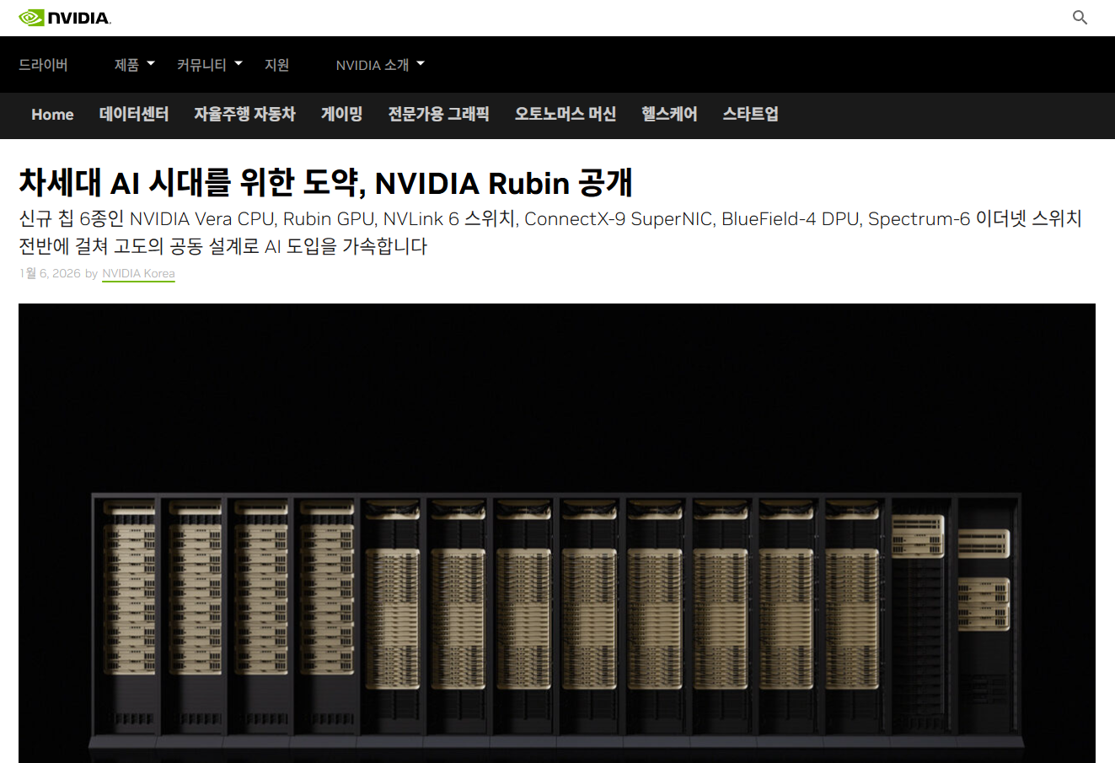Open the 드라이버 link
The width and height of the screenshot is (1115, 763).
pos(43,65)
